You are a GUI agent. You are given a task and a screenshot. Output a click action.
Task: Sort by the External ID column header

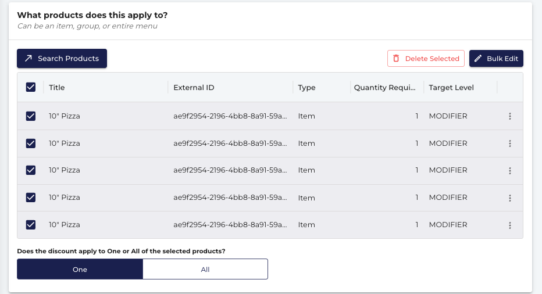click(194, 87)
